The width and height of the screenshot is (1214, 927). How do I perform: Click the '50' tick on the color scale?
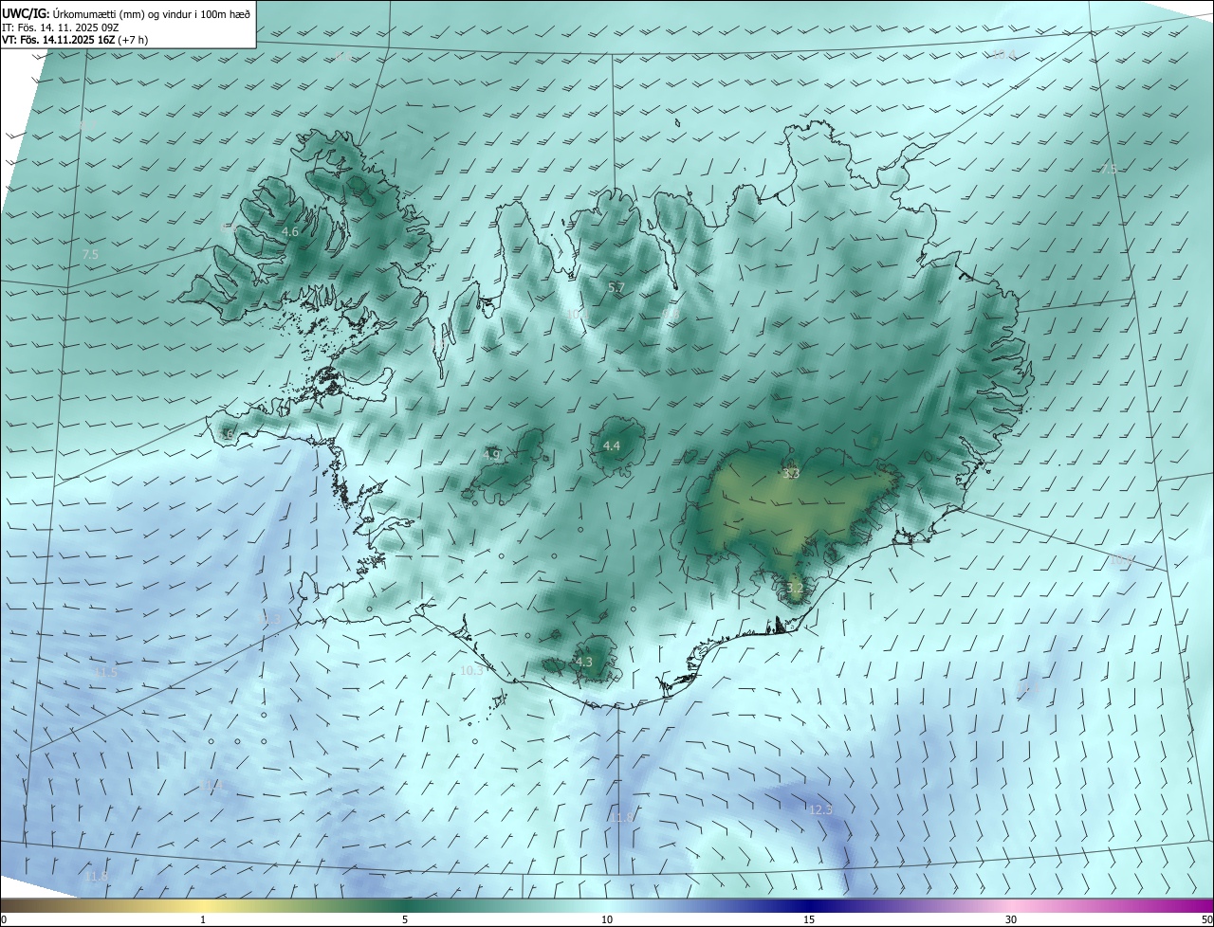[x=1206, y=919]
